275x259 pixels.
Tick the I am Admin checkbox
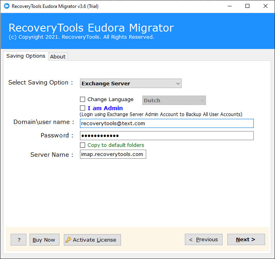82,108
